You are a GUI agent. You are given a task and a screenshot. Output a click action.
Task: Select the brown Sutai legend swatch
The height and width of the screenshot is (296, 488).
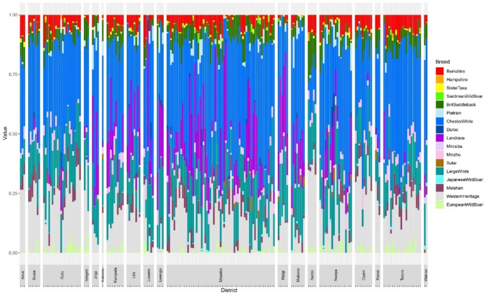[x=439, y=163]
